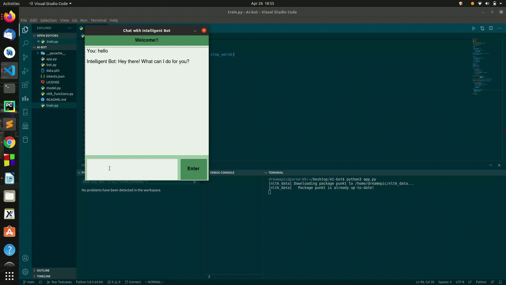Open the Terminal menu
506x285 pixels.
(98, 20)
